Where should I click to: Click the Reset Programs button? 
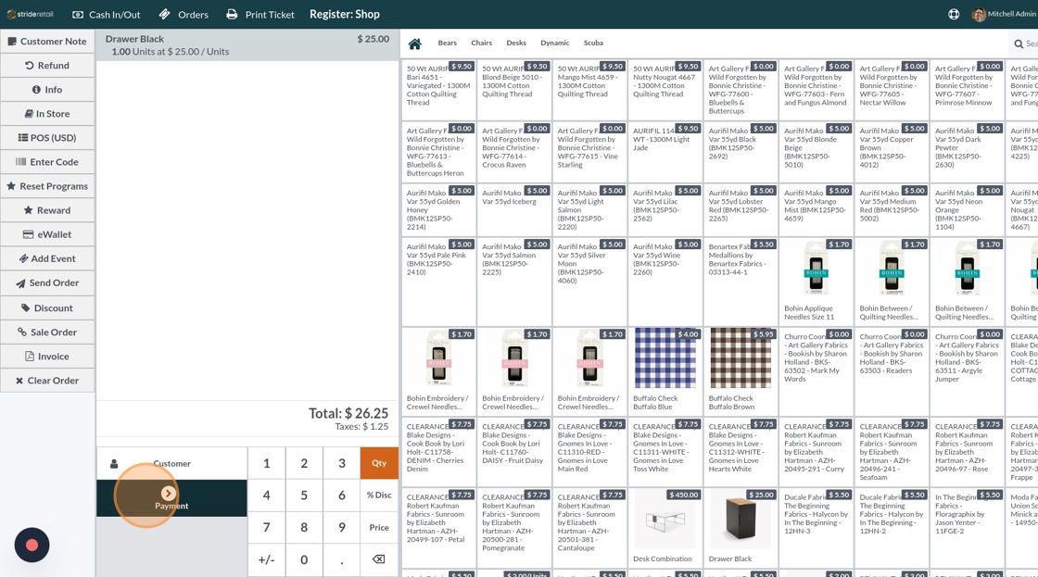coord(47,186)
